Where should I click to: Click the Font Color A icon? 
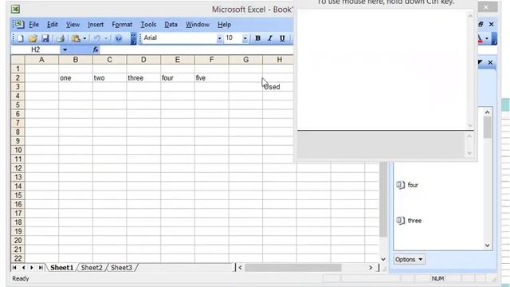point(481,38)
